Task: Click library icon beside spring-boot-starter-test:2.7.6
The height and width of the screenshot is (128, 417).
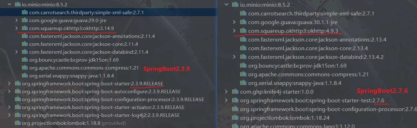Action: point(235,101)
